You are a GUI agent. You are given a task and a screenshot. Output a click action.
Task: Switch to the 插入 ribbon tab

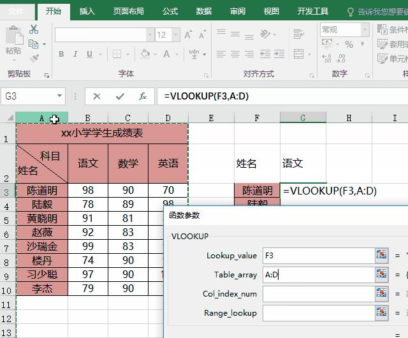[87, 11]
